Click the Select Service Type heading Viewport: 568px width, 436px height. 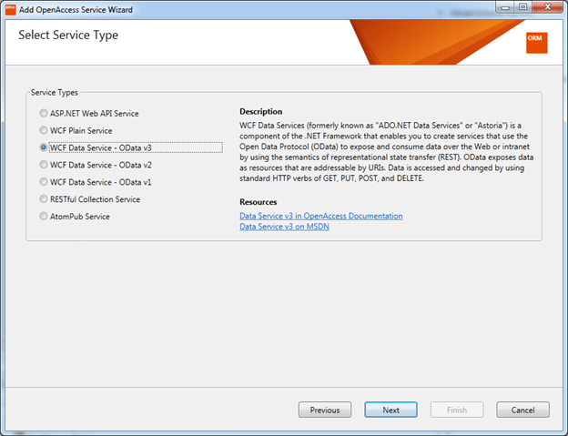tap(68, 36)
